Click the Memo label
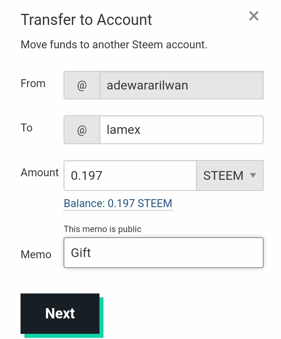Screen dimensions: 281x339 (36, 254)
